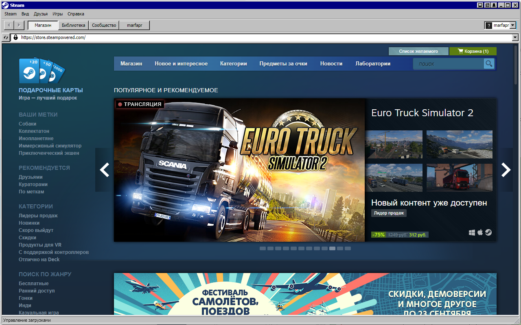The width and height of the screenshot is (521, 325).
Task: Click the Apple platform icon
Action: [x=480, y=232]
